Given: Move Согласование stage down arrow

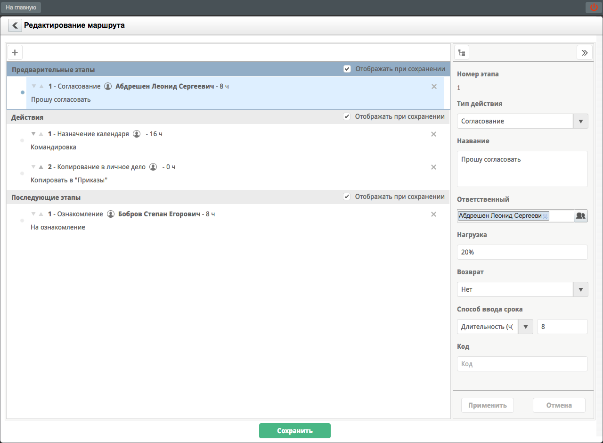Looking at the screenshot, I should (34, 87).
